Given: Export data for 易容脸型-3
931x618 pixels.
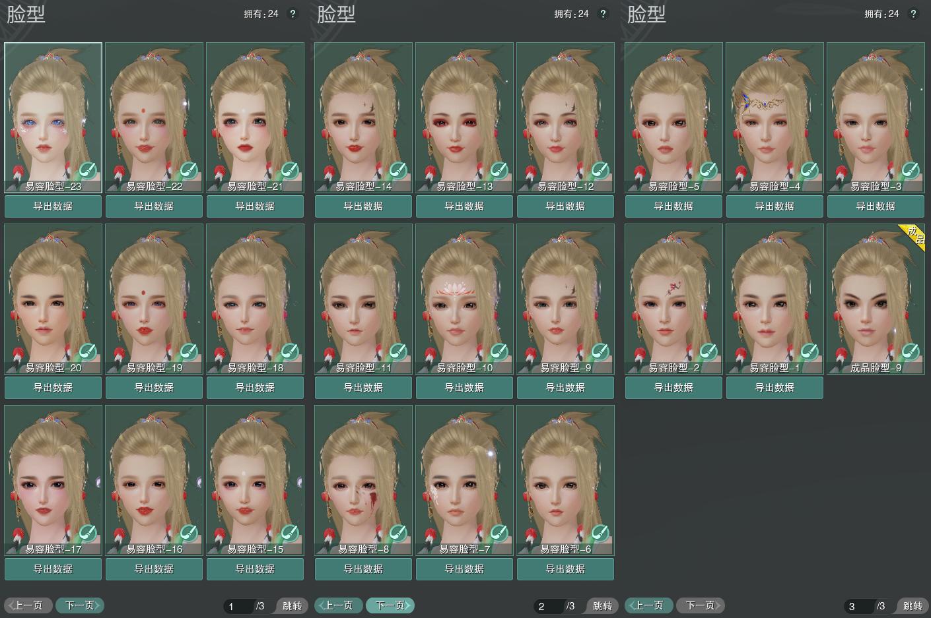Looking at the screenshot, I should point(876,206).
